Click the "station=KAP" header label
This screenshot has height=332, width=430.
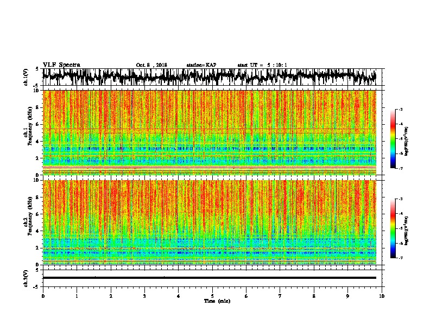pos(201,65)
